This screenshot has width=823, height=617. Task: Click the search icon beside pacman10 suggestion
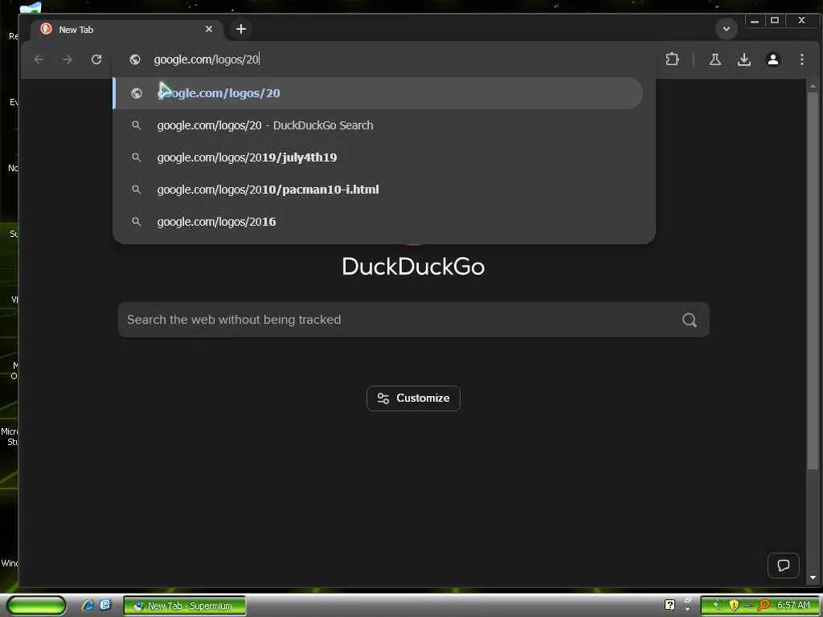coord(136,190)
